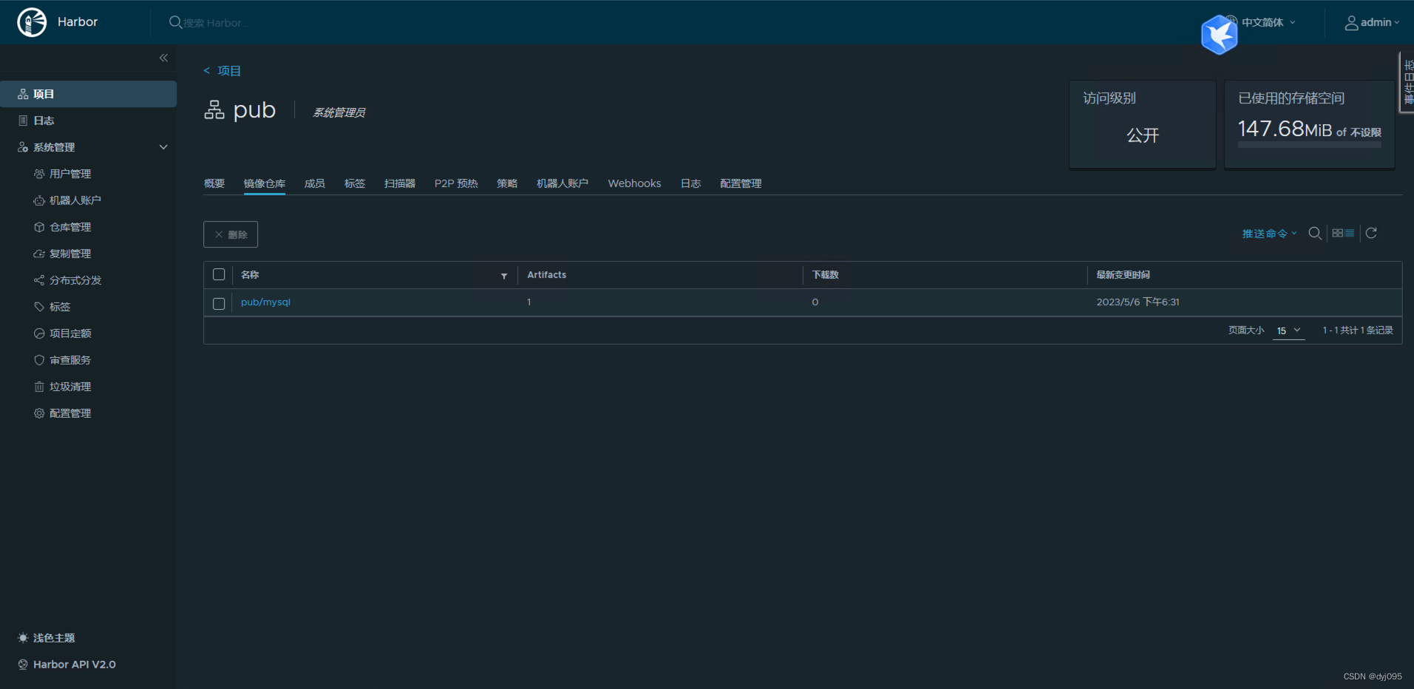Image resolution: width=1414 pixels, height=689 pixels.
Task: Open 项目定额 in the sidebar
Action: pos(70,333)
